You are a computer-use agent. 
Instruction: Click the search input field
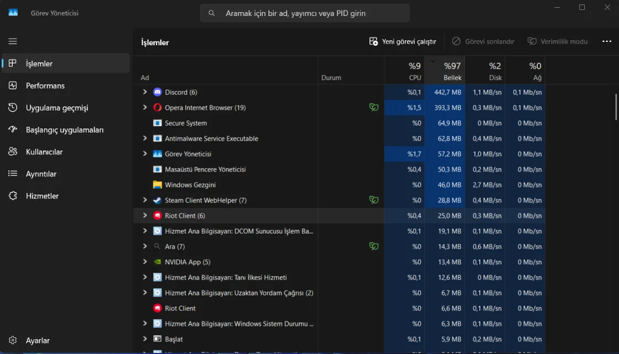point(305,13)
